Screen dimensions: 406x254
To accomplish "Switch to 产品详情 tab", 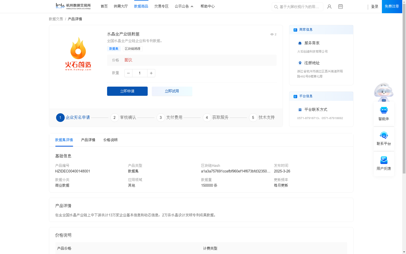I will (88, 140).
